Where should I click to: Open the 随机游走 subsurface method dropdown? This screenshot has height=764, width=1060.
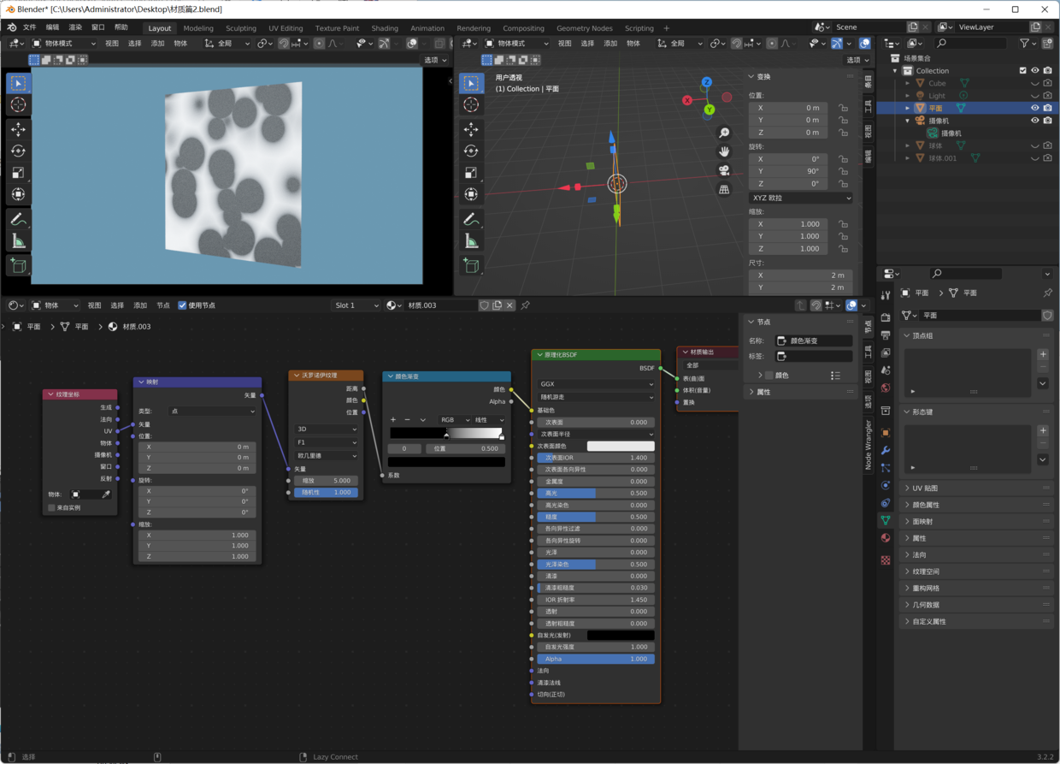(x=596, y=397)
